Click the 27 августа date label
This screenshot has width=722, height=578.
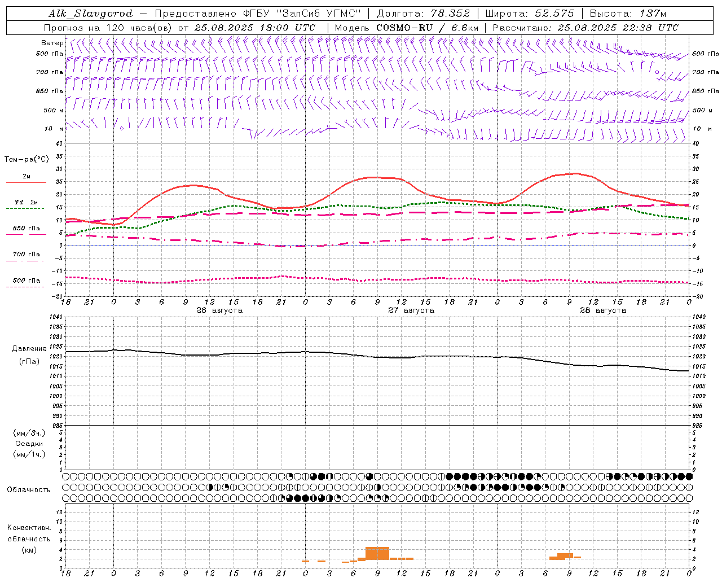point(411,310)
